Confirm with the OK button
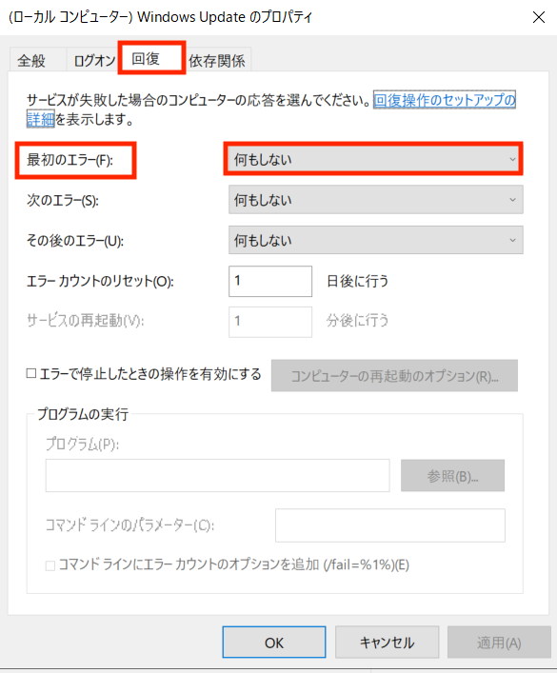 click(274, 643)
